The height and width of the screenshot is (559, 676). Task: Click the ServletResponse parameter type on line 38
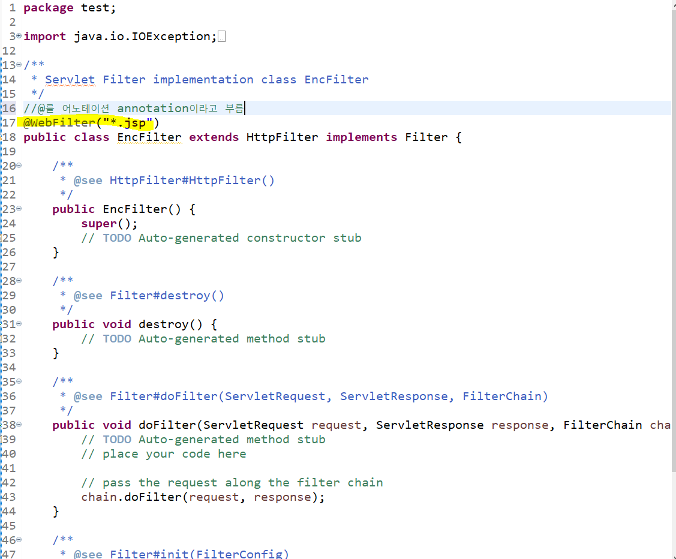pos(429,425)
